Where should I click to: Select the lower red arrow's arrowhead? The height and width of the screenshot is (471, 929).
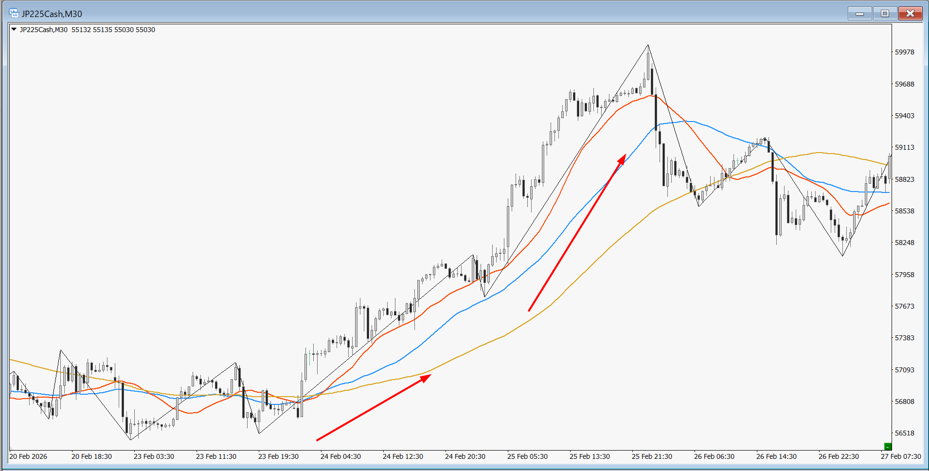(x=426, y=377)
